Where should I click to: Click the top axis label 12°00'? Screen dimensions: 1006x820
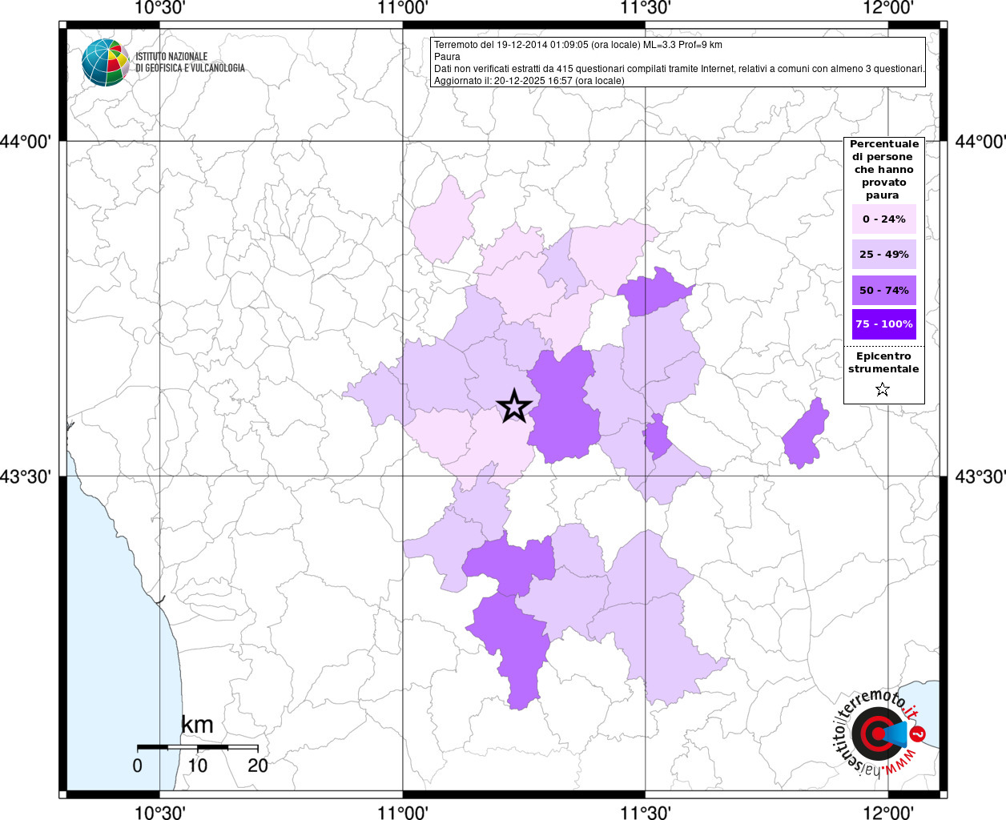887,8
